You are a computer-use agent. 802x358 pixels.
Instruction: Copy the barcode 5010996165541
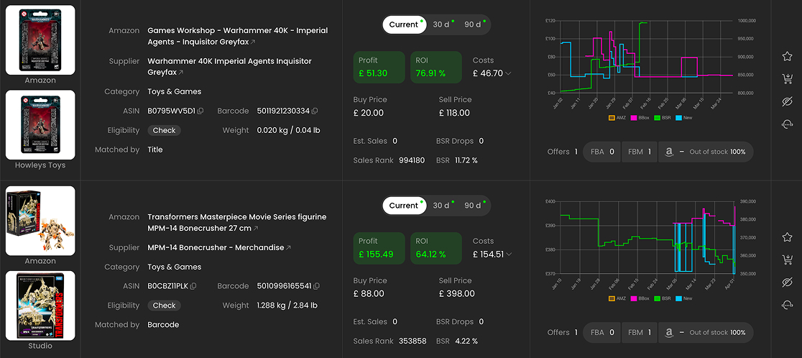click(316, 286)
